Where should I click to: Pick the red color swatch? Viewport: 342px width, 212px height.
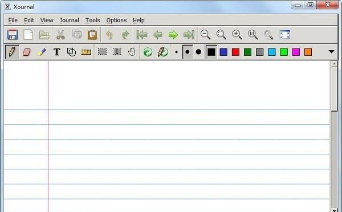235,52
